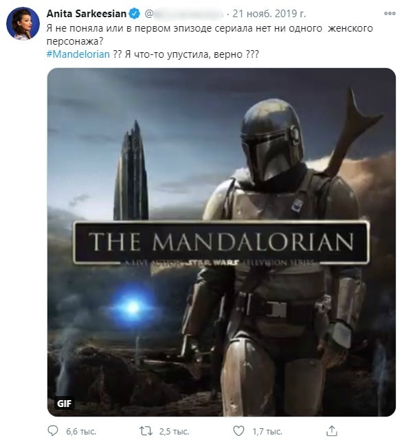Click the 1,7 тыс. likes count
The height and width of the screenshot is (440, 404).
coord(267,431)
